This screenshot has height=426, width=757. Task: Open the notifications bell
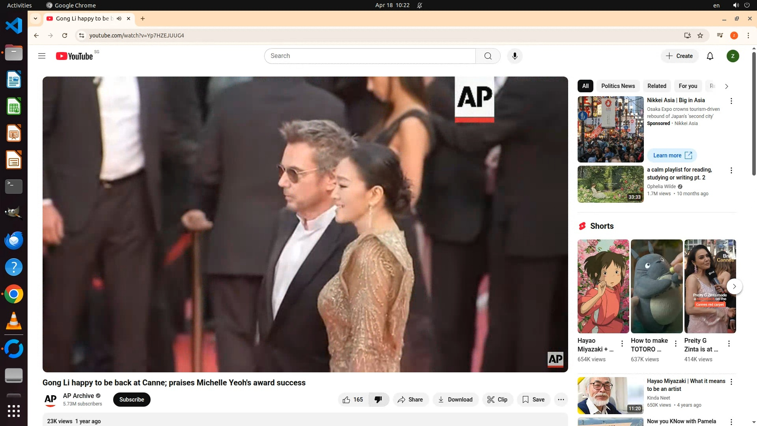tap(710, 56)
